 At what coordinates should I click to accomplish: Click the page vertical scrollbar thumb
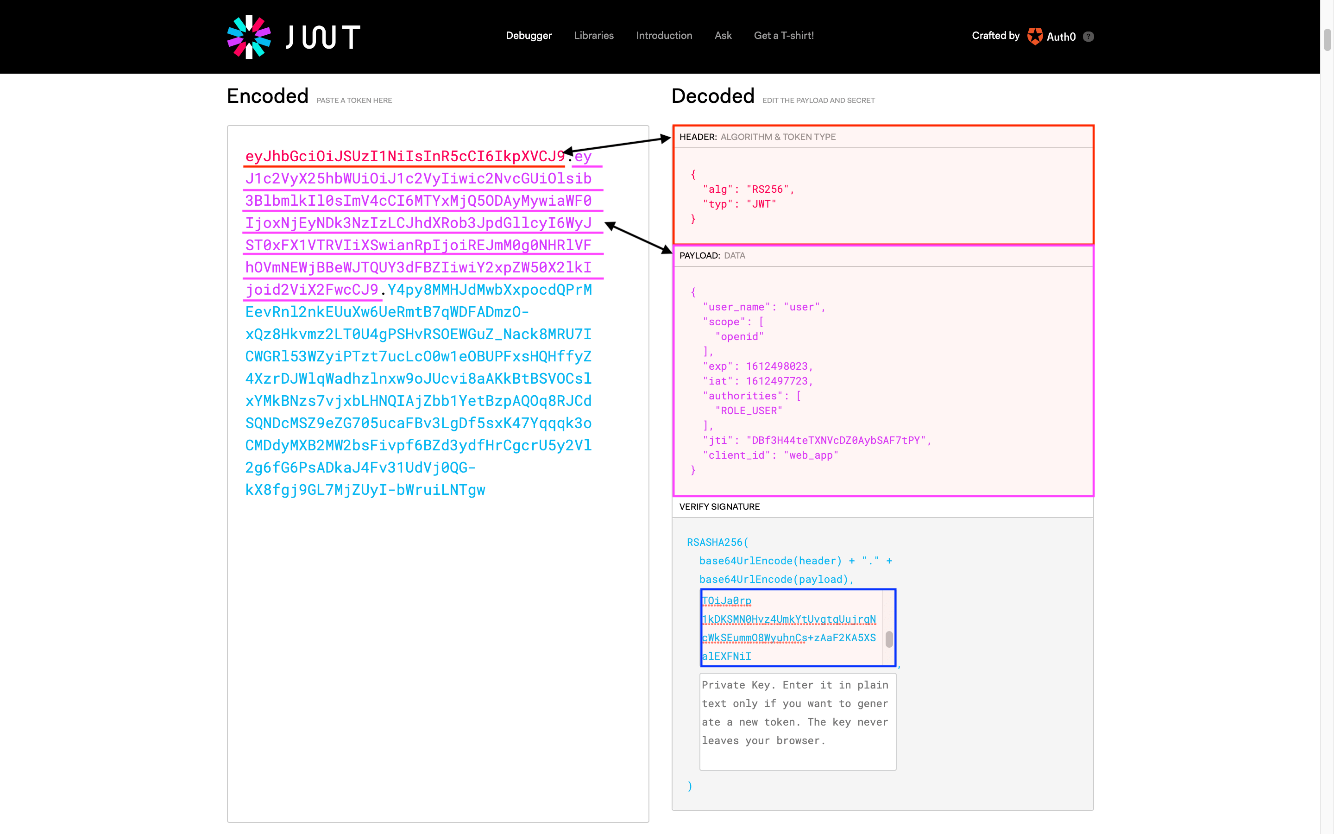pos(1328,40)
